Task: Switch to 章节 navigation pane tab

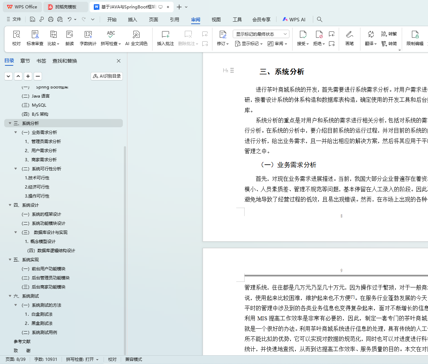Action: click(25, 61)
